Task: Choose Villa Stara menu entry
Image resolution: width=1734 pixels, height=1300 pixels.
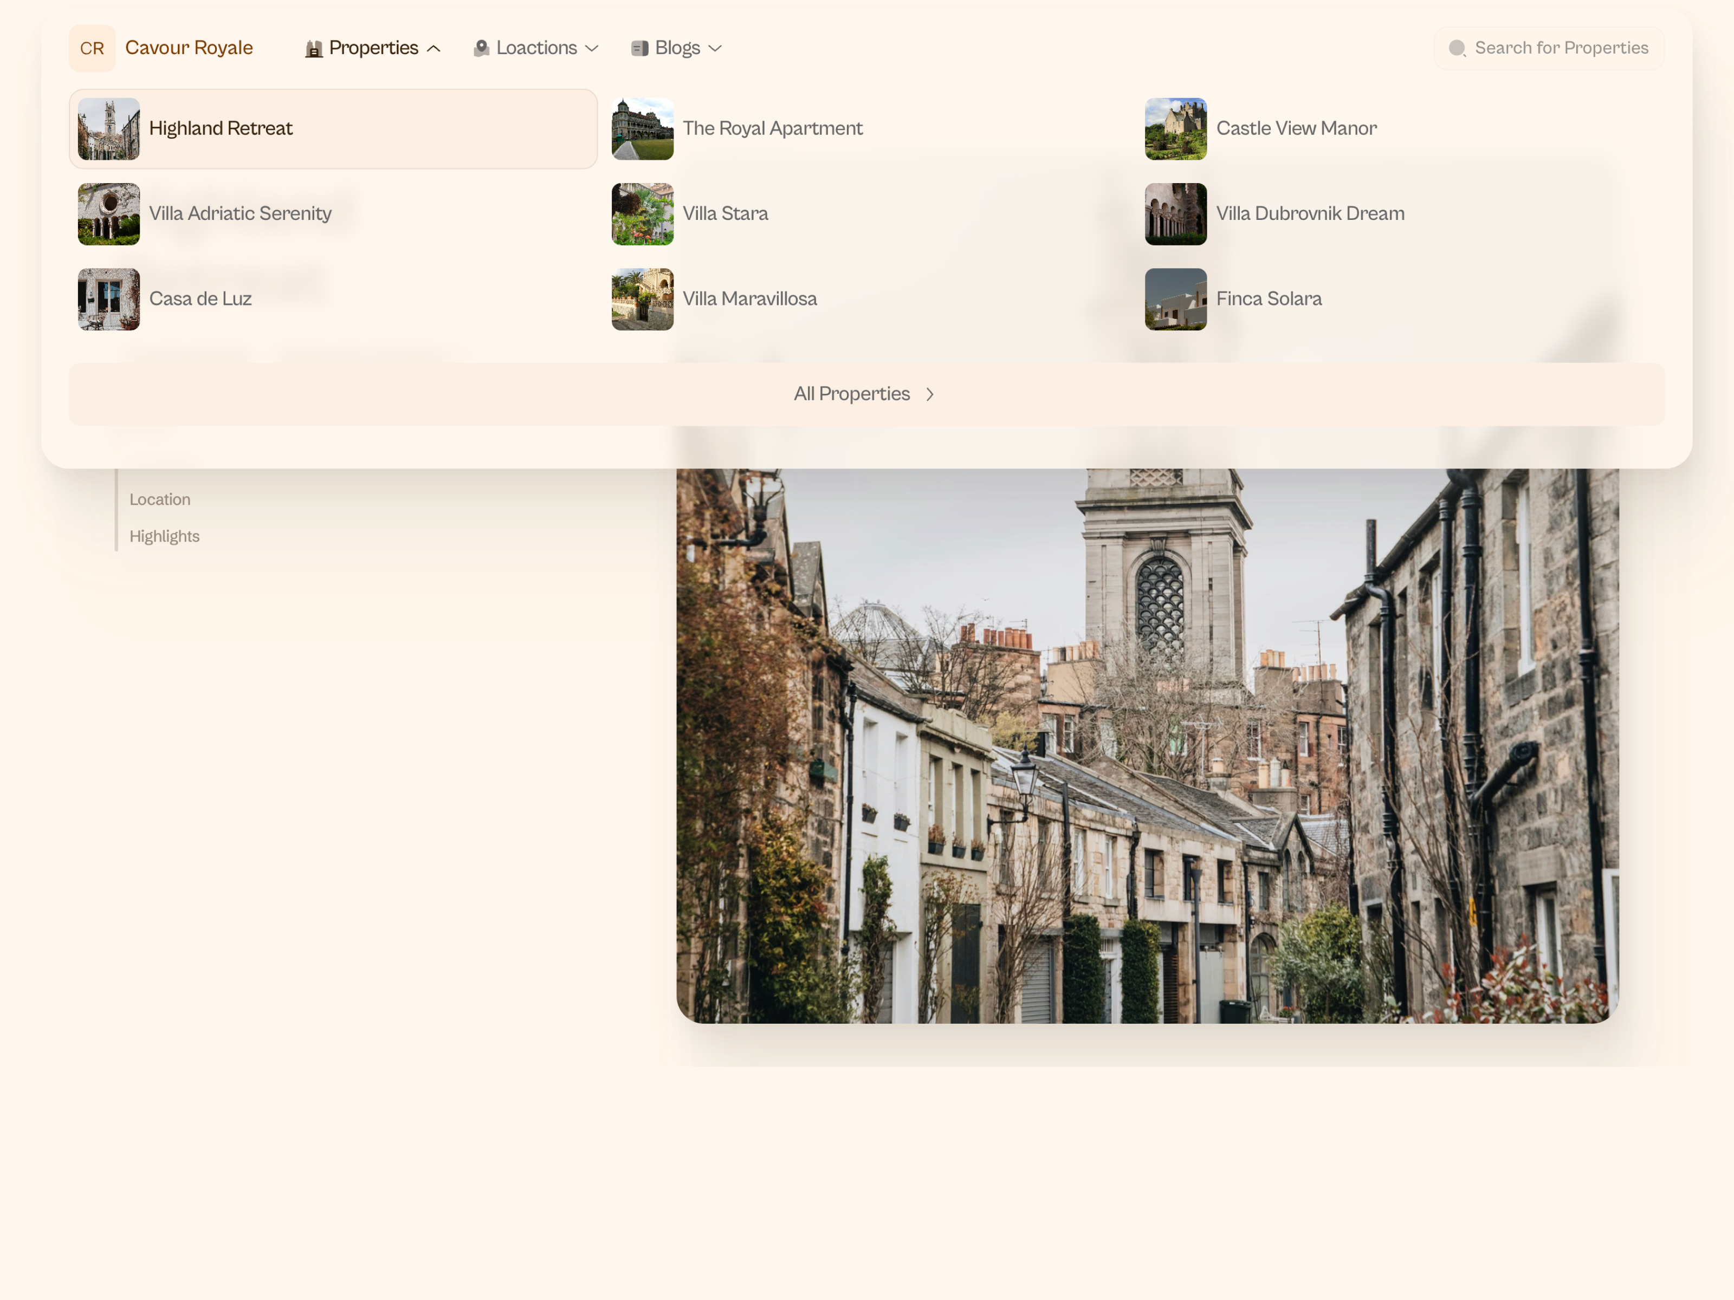Action: 725,214
